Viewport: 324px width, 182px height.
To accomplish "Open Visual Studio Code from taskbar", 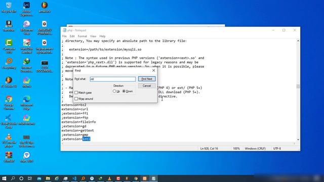I will coord(74,178).
